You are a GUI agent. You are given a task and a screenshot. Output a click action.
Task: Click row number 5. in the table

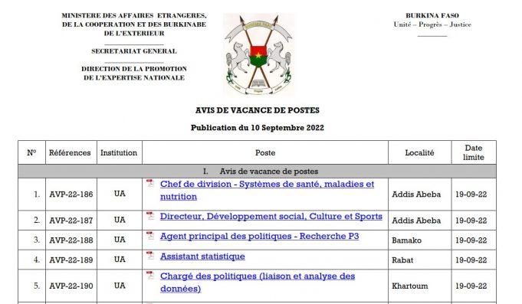coord(37,286)
